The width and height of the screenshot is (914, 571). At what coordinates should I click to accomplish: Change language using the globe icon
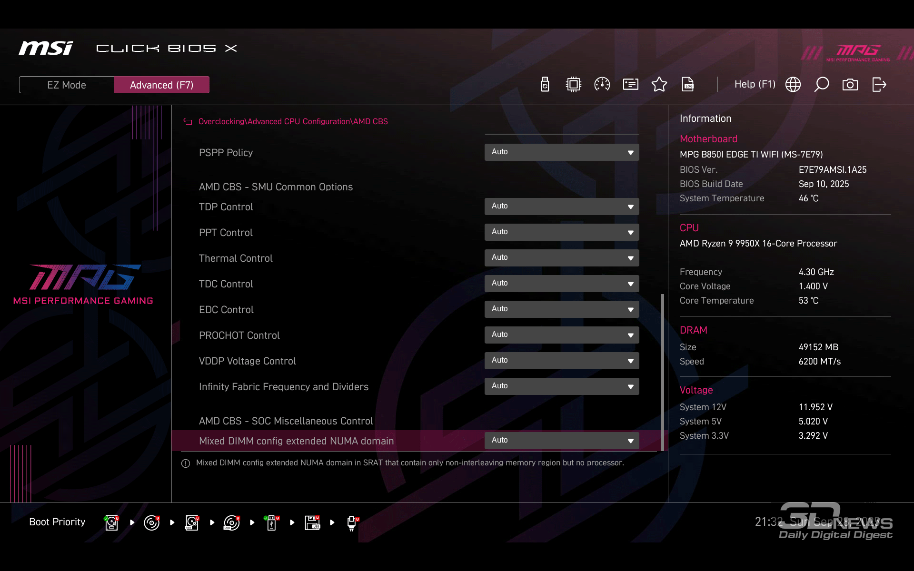click(793, 85)
